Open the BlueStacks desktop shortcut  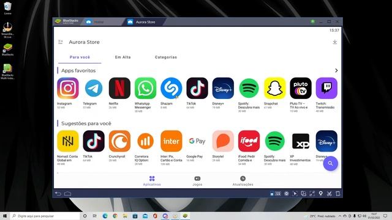tap(7, 49)
